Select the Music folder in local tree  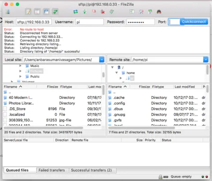tap(34, 66)
